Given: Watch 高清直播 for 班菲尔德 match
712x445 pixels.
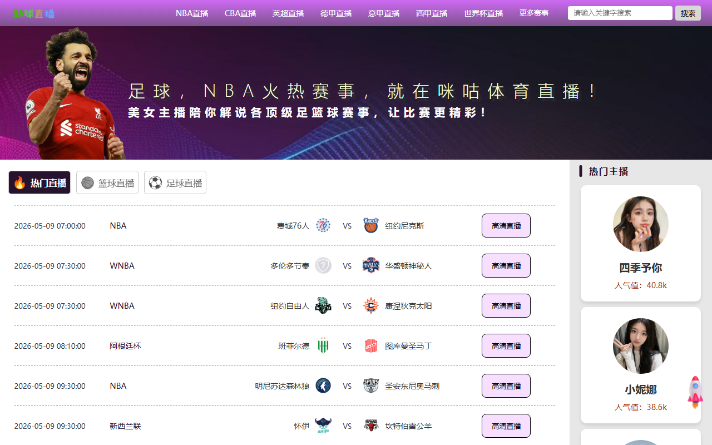Looking at the screenshot, I should (x=506, y=345).
